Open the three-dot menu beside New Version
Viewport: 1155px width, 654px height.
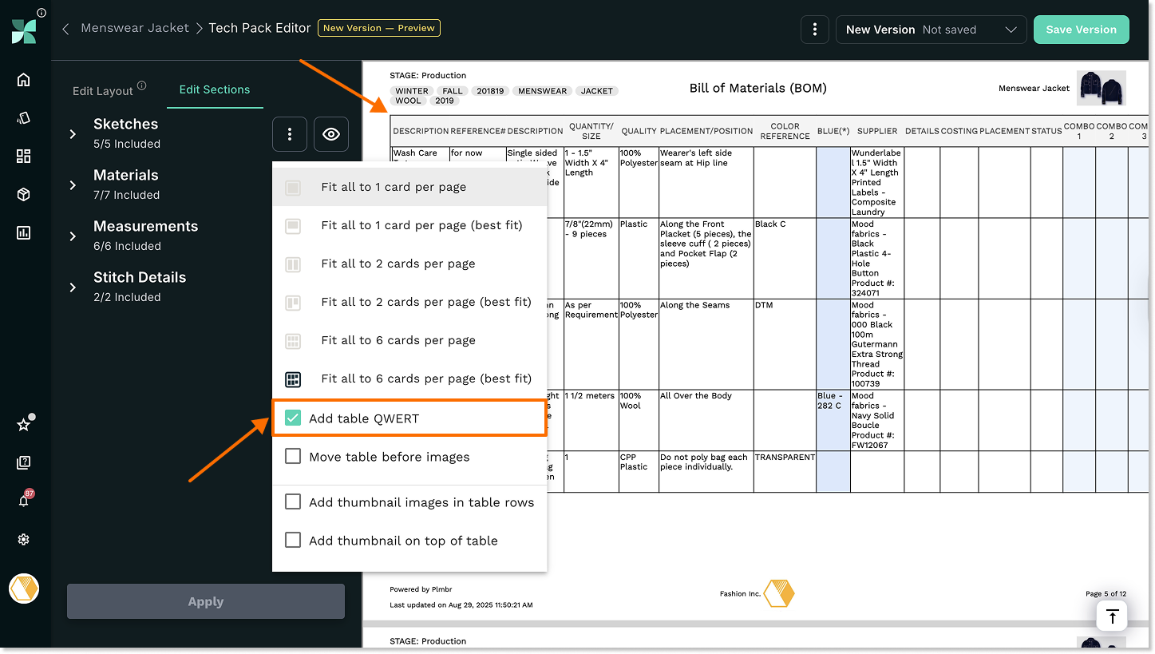pos(814,30)
